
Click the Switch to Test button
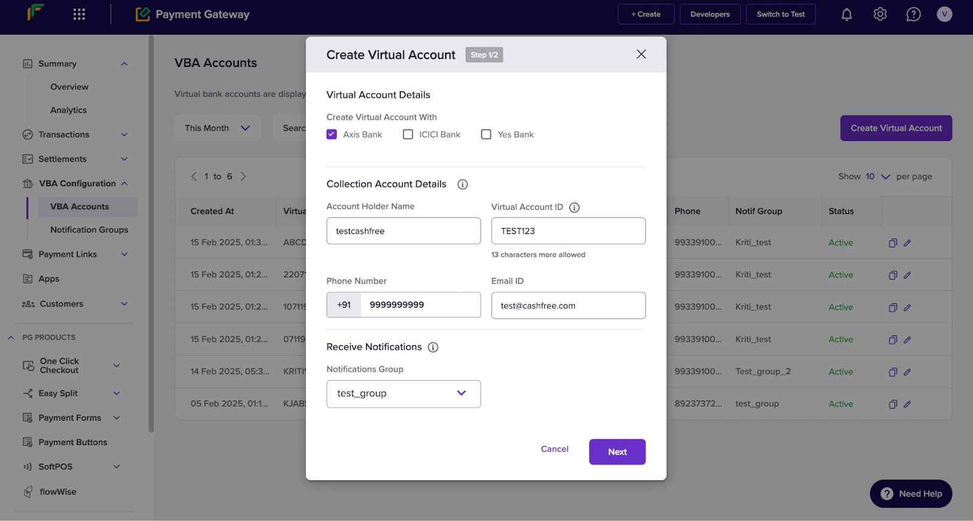(781, 14)
